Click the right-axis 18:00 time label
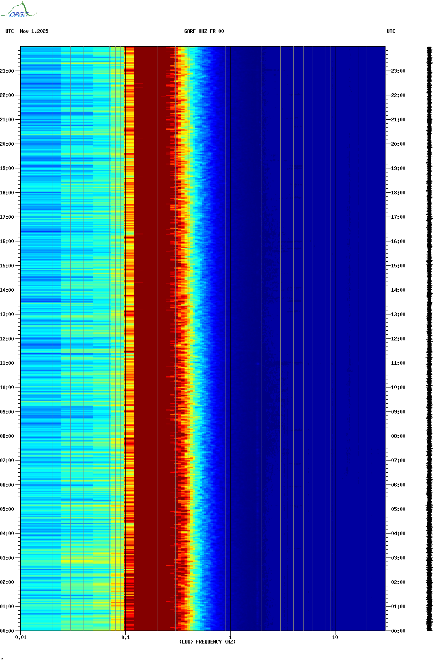 point(398,193)
